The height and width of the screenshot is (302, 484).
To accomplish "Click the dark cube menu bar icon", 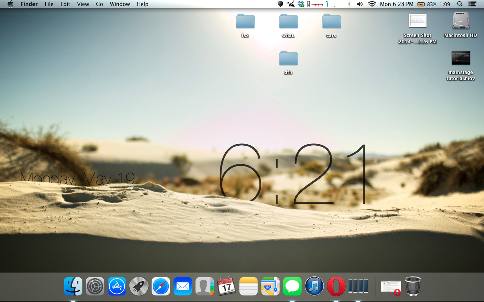I will 280,4.
